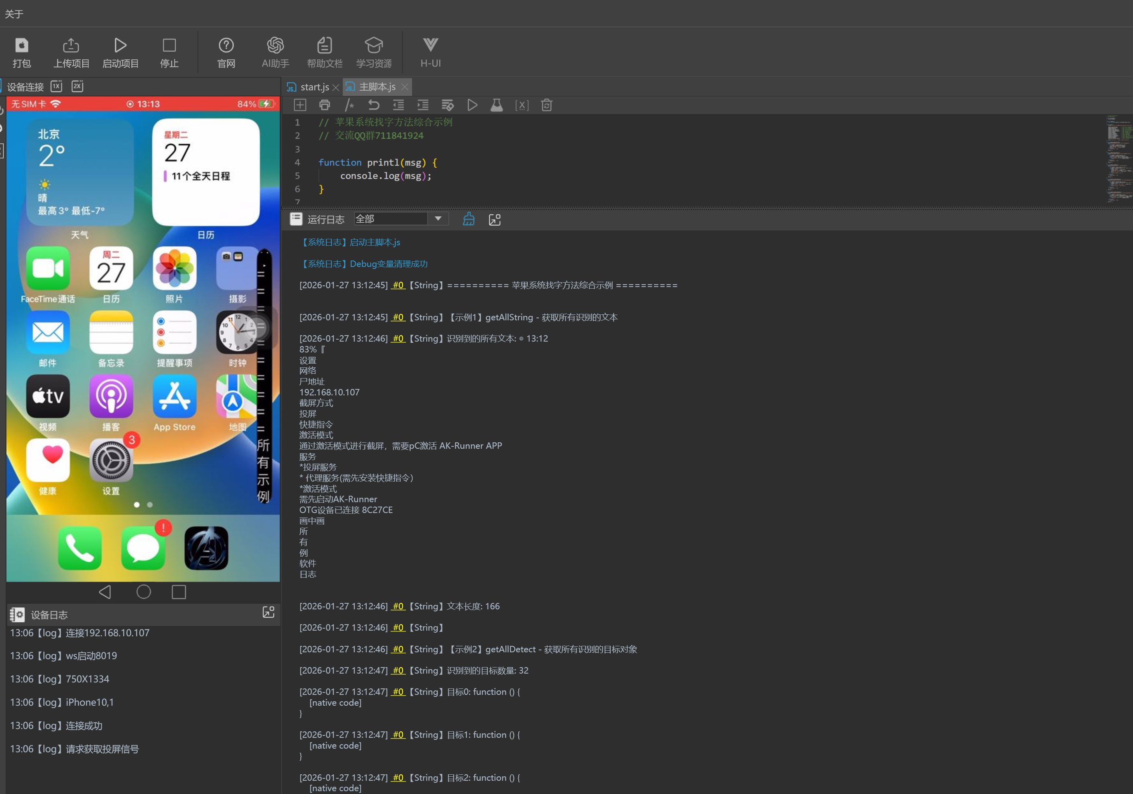1133x794 pixels.
Task: Click the format/erase lines editor icon
Action: [x=447, y=105]
